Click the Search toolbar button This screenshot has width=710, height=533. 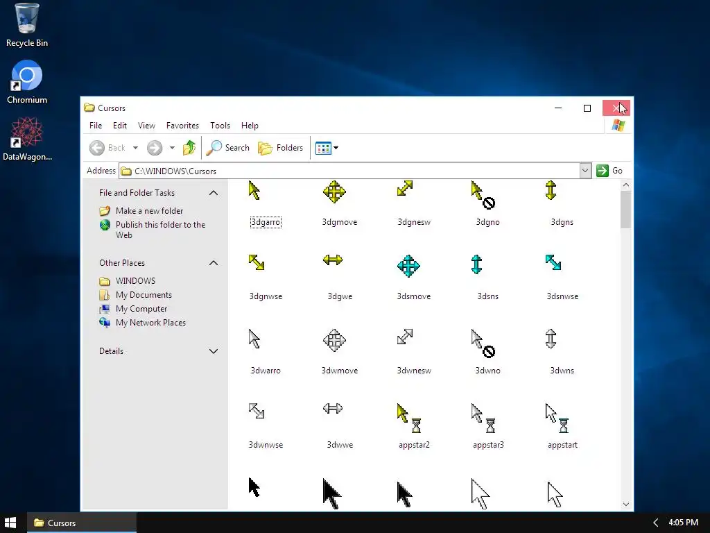(x=227, y=148)
